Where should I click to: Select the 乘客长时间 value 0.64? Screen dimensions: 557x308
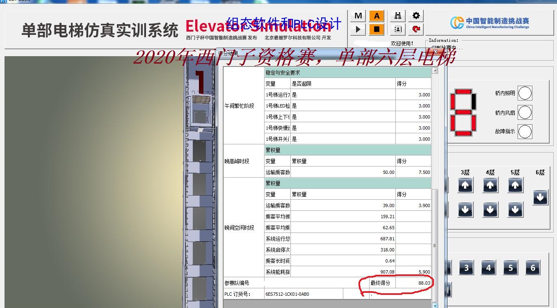[343, 261]
